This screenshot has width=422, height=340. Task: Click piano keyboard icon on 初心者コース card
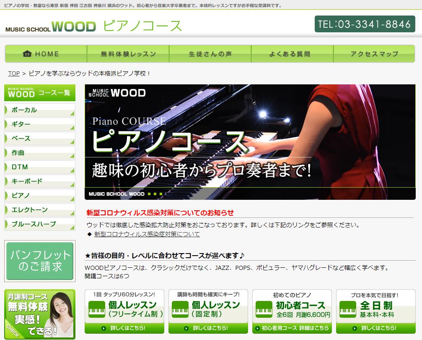point(264,310)
